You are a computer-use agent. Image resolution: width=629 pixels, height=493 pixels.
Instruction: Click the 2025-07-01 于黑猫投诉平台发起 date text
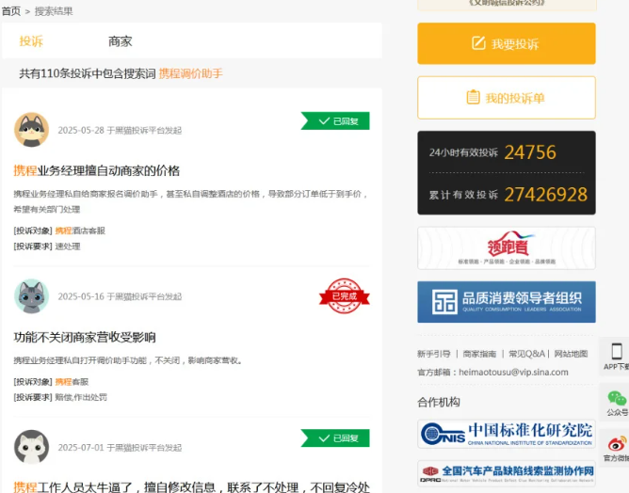[x=120, y=447]
